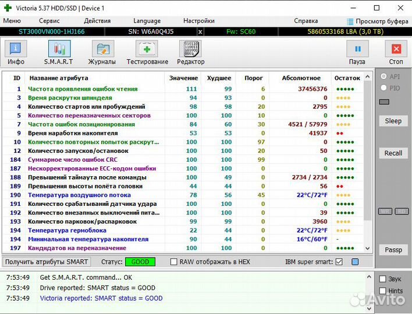The image size is (412, 314).
Task: Click the drive model ST3000VN000-1HJ166
Action: pos(51,32)
